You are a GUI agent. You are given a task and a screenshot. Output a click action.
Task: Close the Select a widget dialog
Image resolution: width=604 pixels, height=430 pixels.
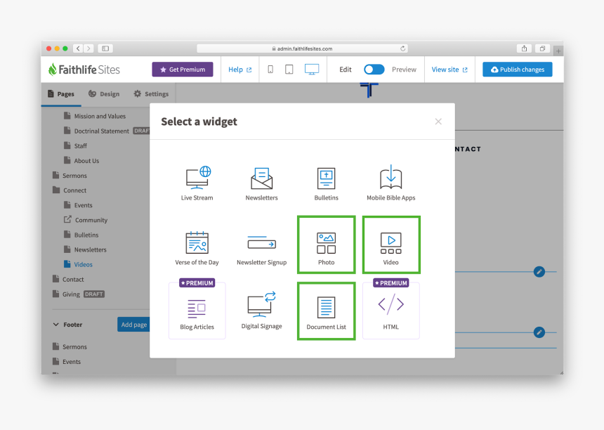tap(438, 122)
